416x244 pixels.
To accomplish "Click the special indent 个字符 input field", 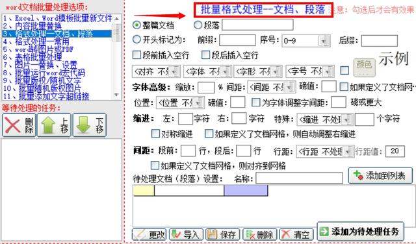I will 365,119.
